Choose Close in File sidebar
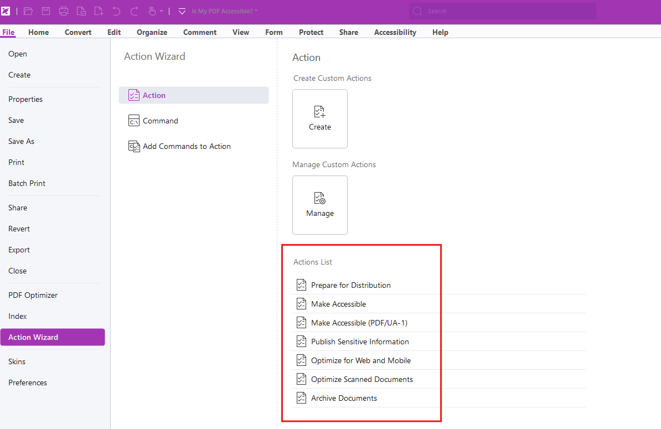The width and height of the screenshot is (661, 429). pyautogui.click(x=17, y=271)
